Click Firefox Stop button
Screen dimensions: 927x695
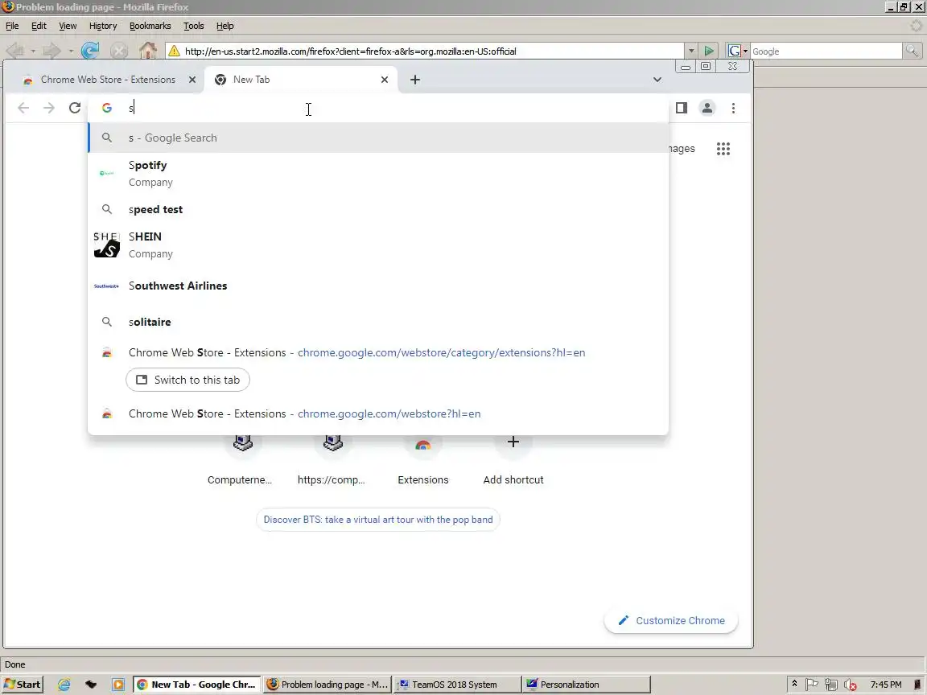tap(119, 51)
